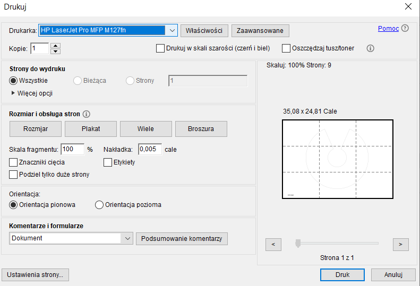Select the Broszura sizing option
Image resolution: width=420 pixels, height=286 pixels.
(201, 129)
